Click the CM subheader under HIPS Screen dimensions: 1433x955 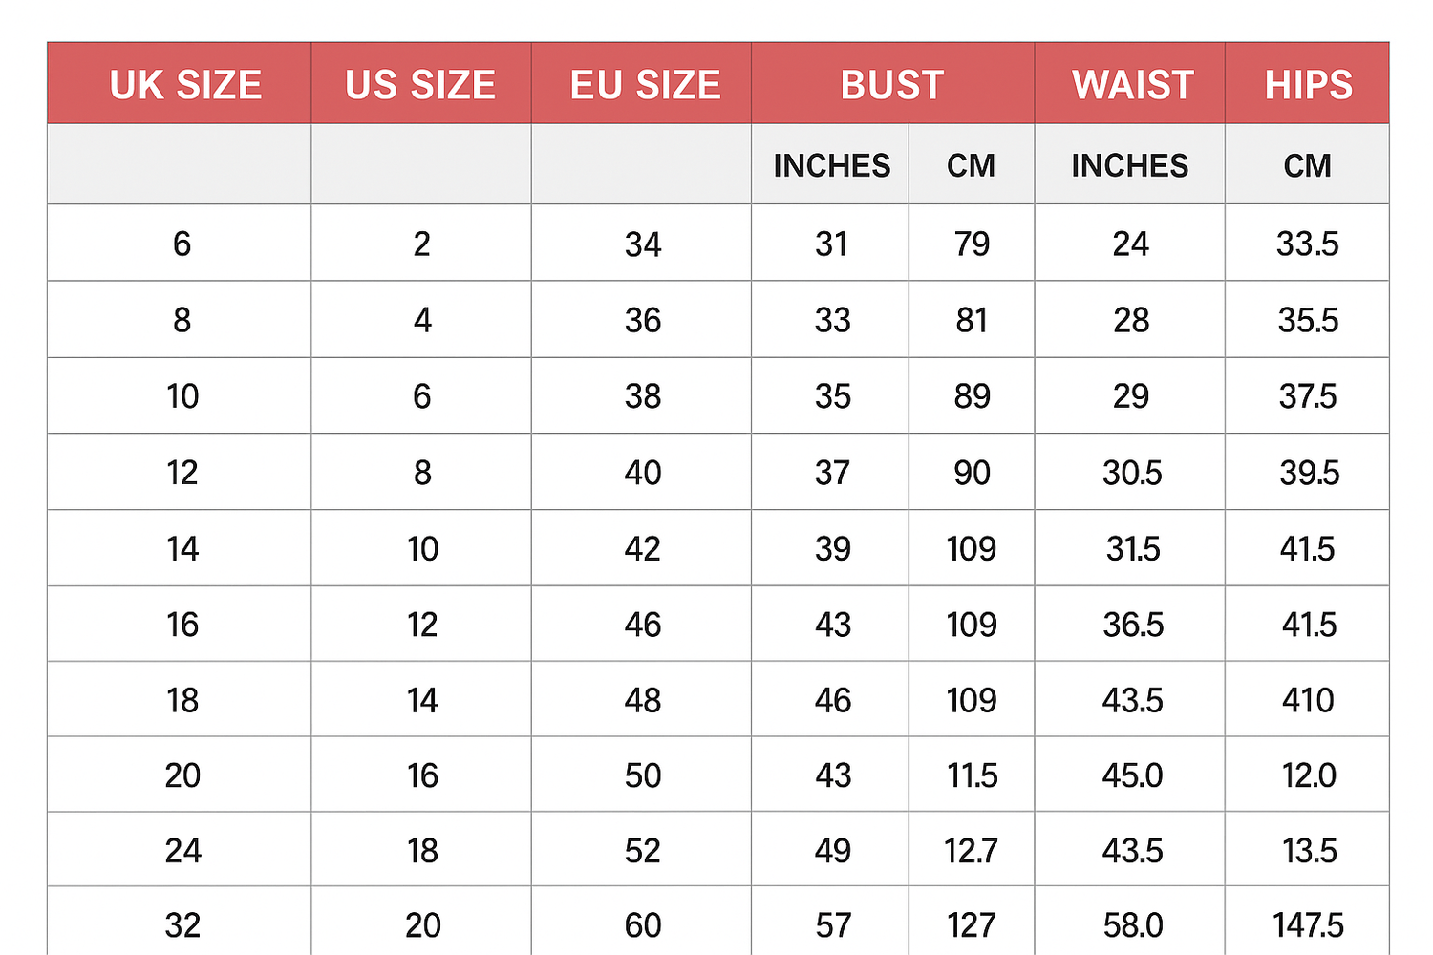coord(1307,165)
